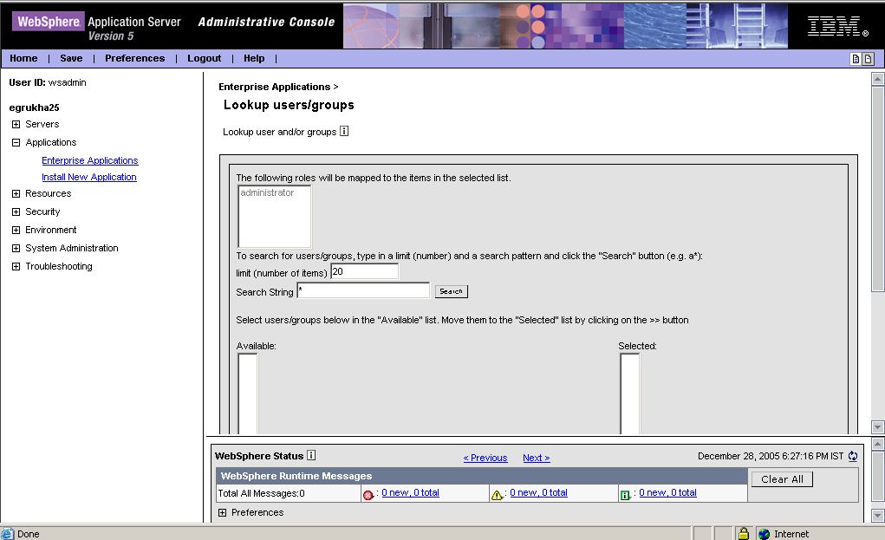This screenshot has width=885, height=540.
Task: Click the Enterprise Applications breadcrumb
Action: tap(274, 87)
